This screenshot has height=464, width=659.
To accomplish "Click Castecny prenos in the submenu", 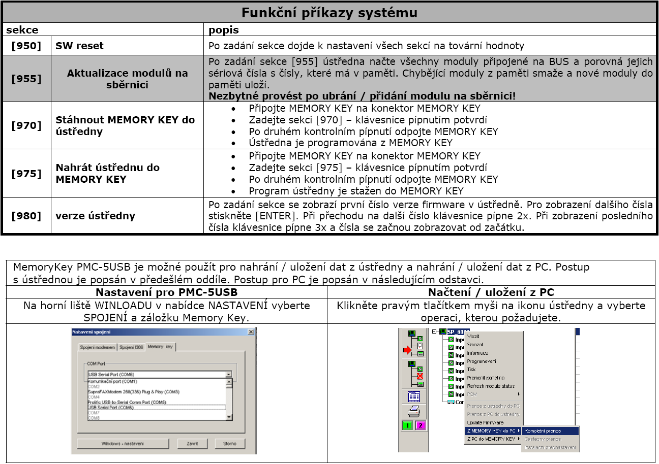I will (x=551, y=439).
